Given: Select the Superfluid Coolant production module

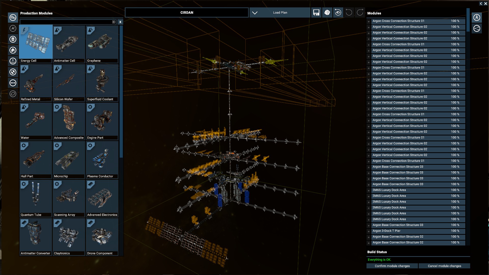Looking at the screenshot, I should tap(102, 83).
